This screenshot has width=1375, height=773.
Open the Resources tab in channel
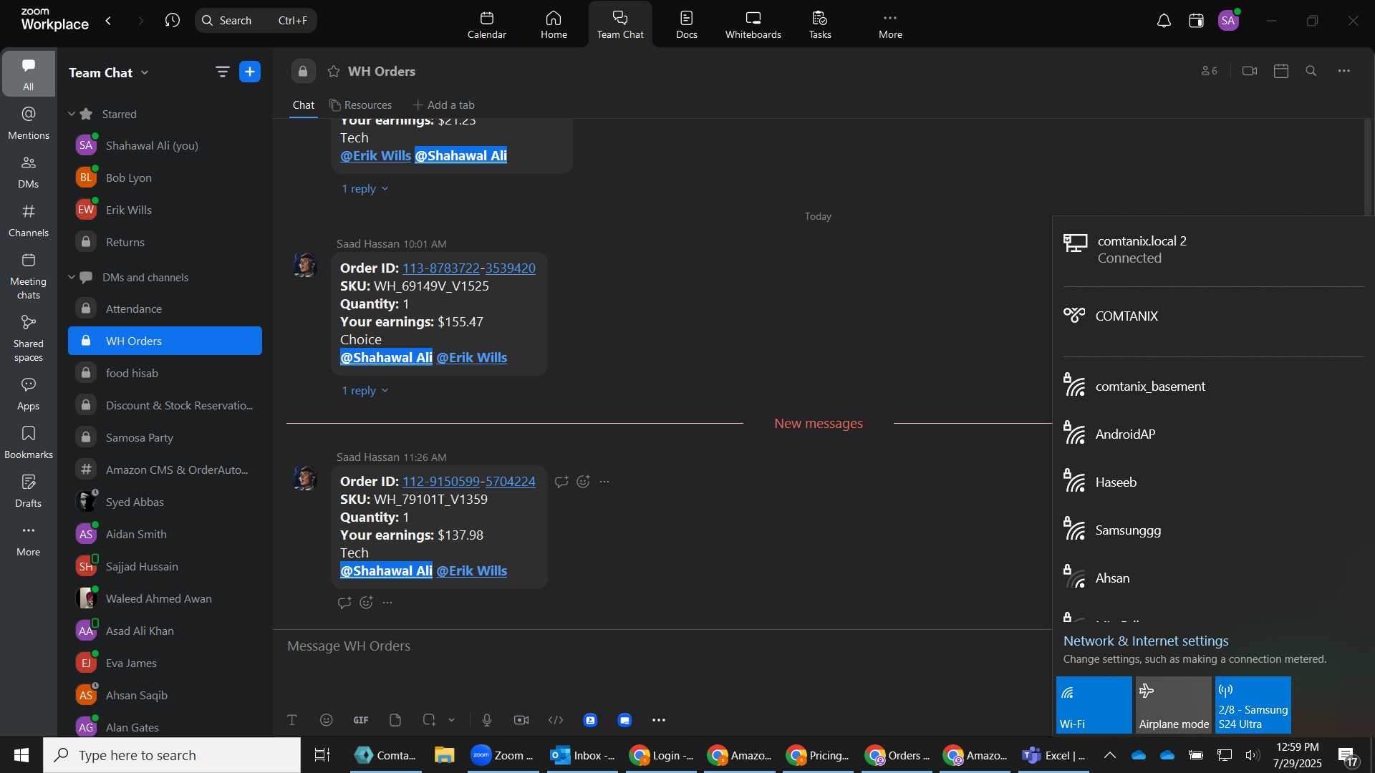coord(360,105)
